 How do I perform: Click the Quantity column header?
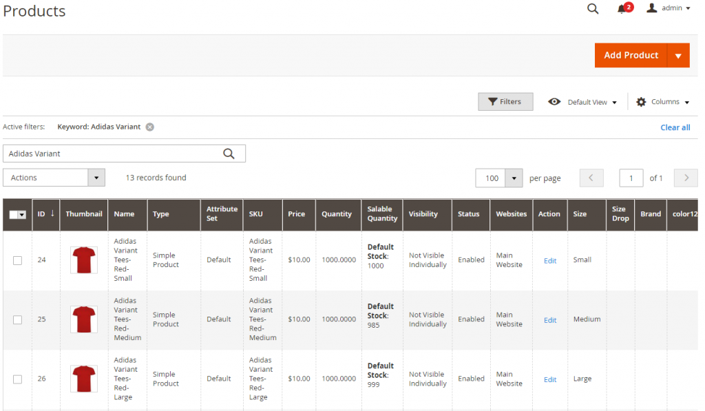pos(337,214)
